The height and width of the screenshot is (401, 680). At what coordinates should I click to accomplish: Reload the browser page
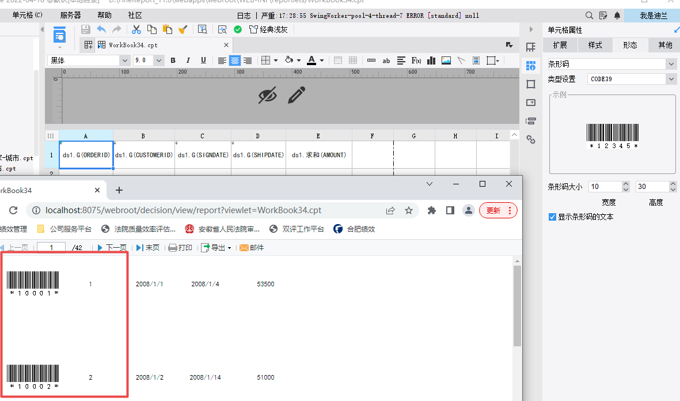13,210
